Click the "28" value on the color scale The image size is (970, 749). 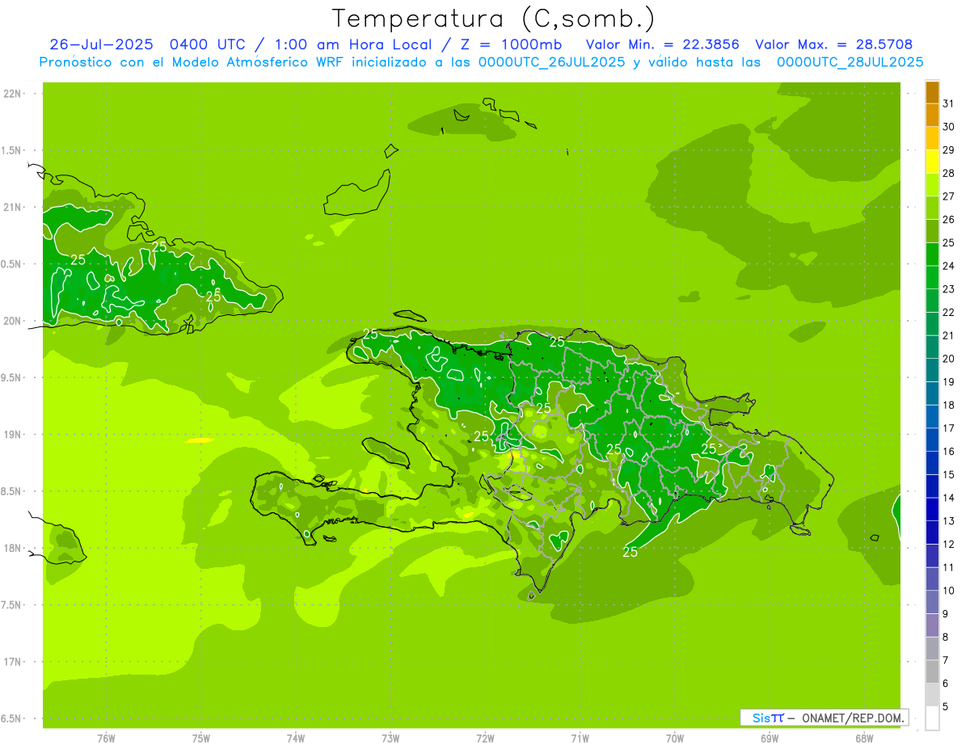pos(948,173)
